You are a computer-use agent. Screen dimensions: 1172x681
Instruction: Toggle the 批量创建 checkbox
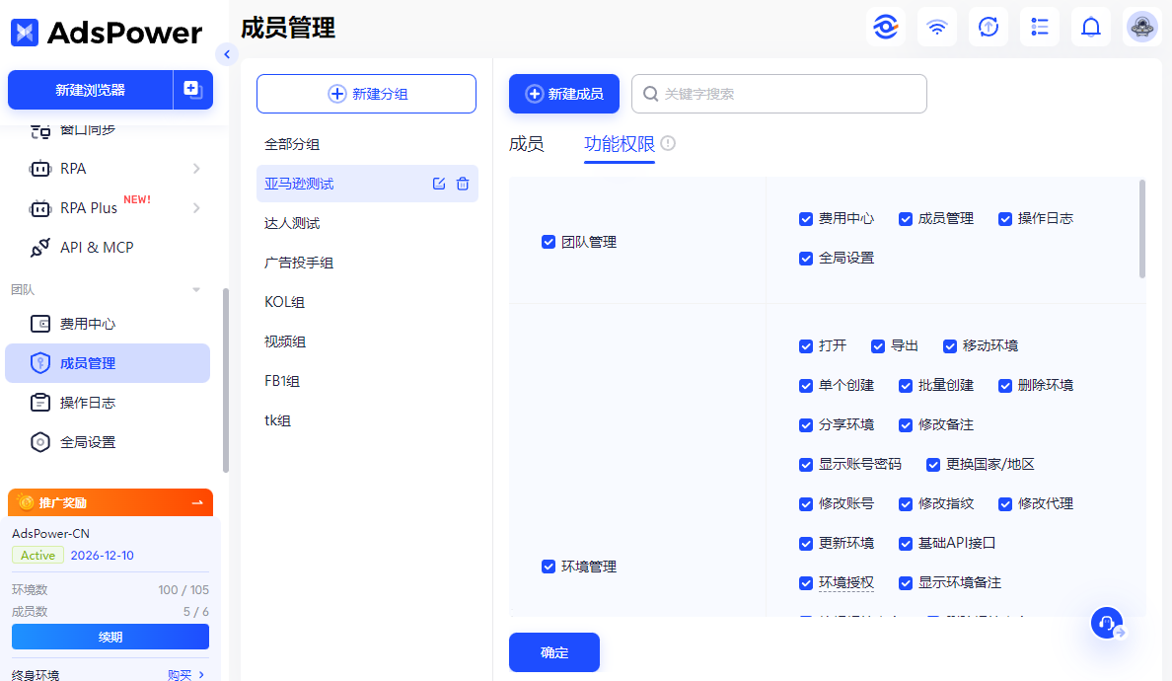[906, 385]
